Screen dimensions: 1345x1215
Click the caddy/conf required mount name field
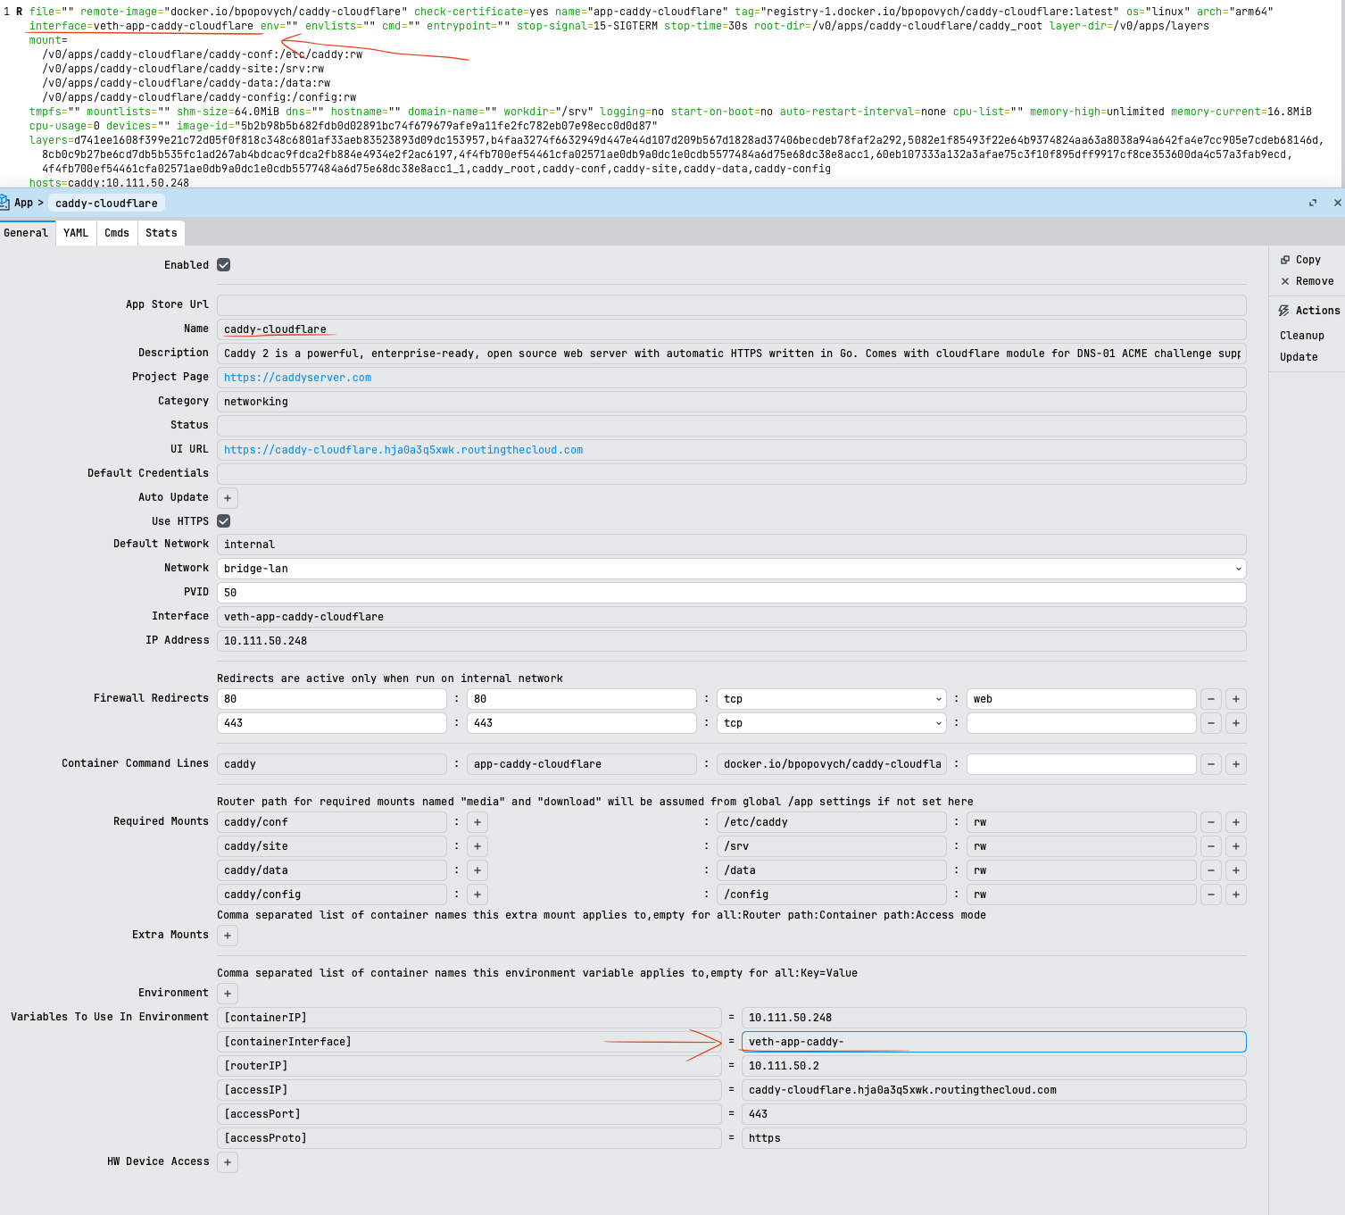point(332,822)
